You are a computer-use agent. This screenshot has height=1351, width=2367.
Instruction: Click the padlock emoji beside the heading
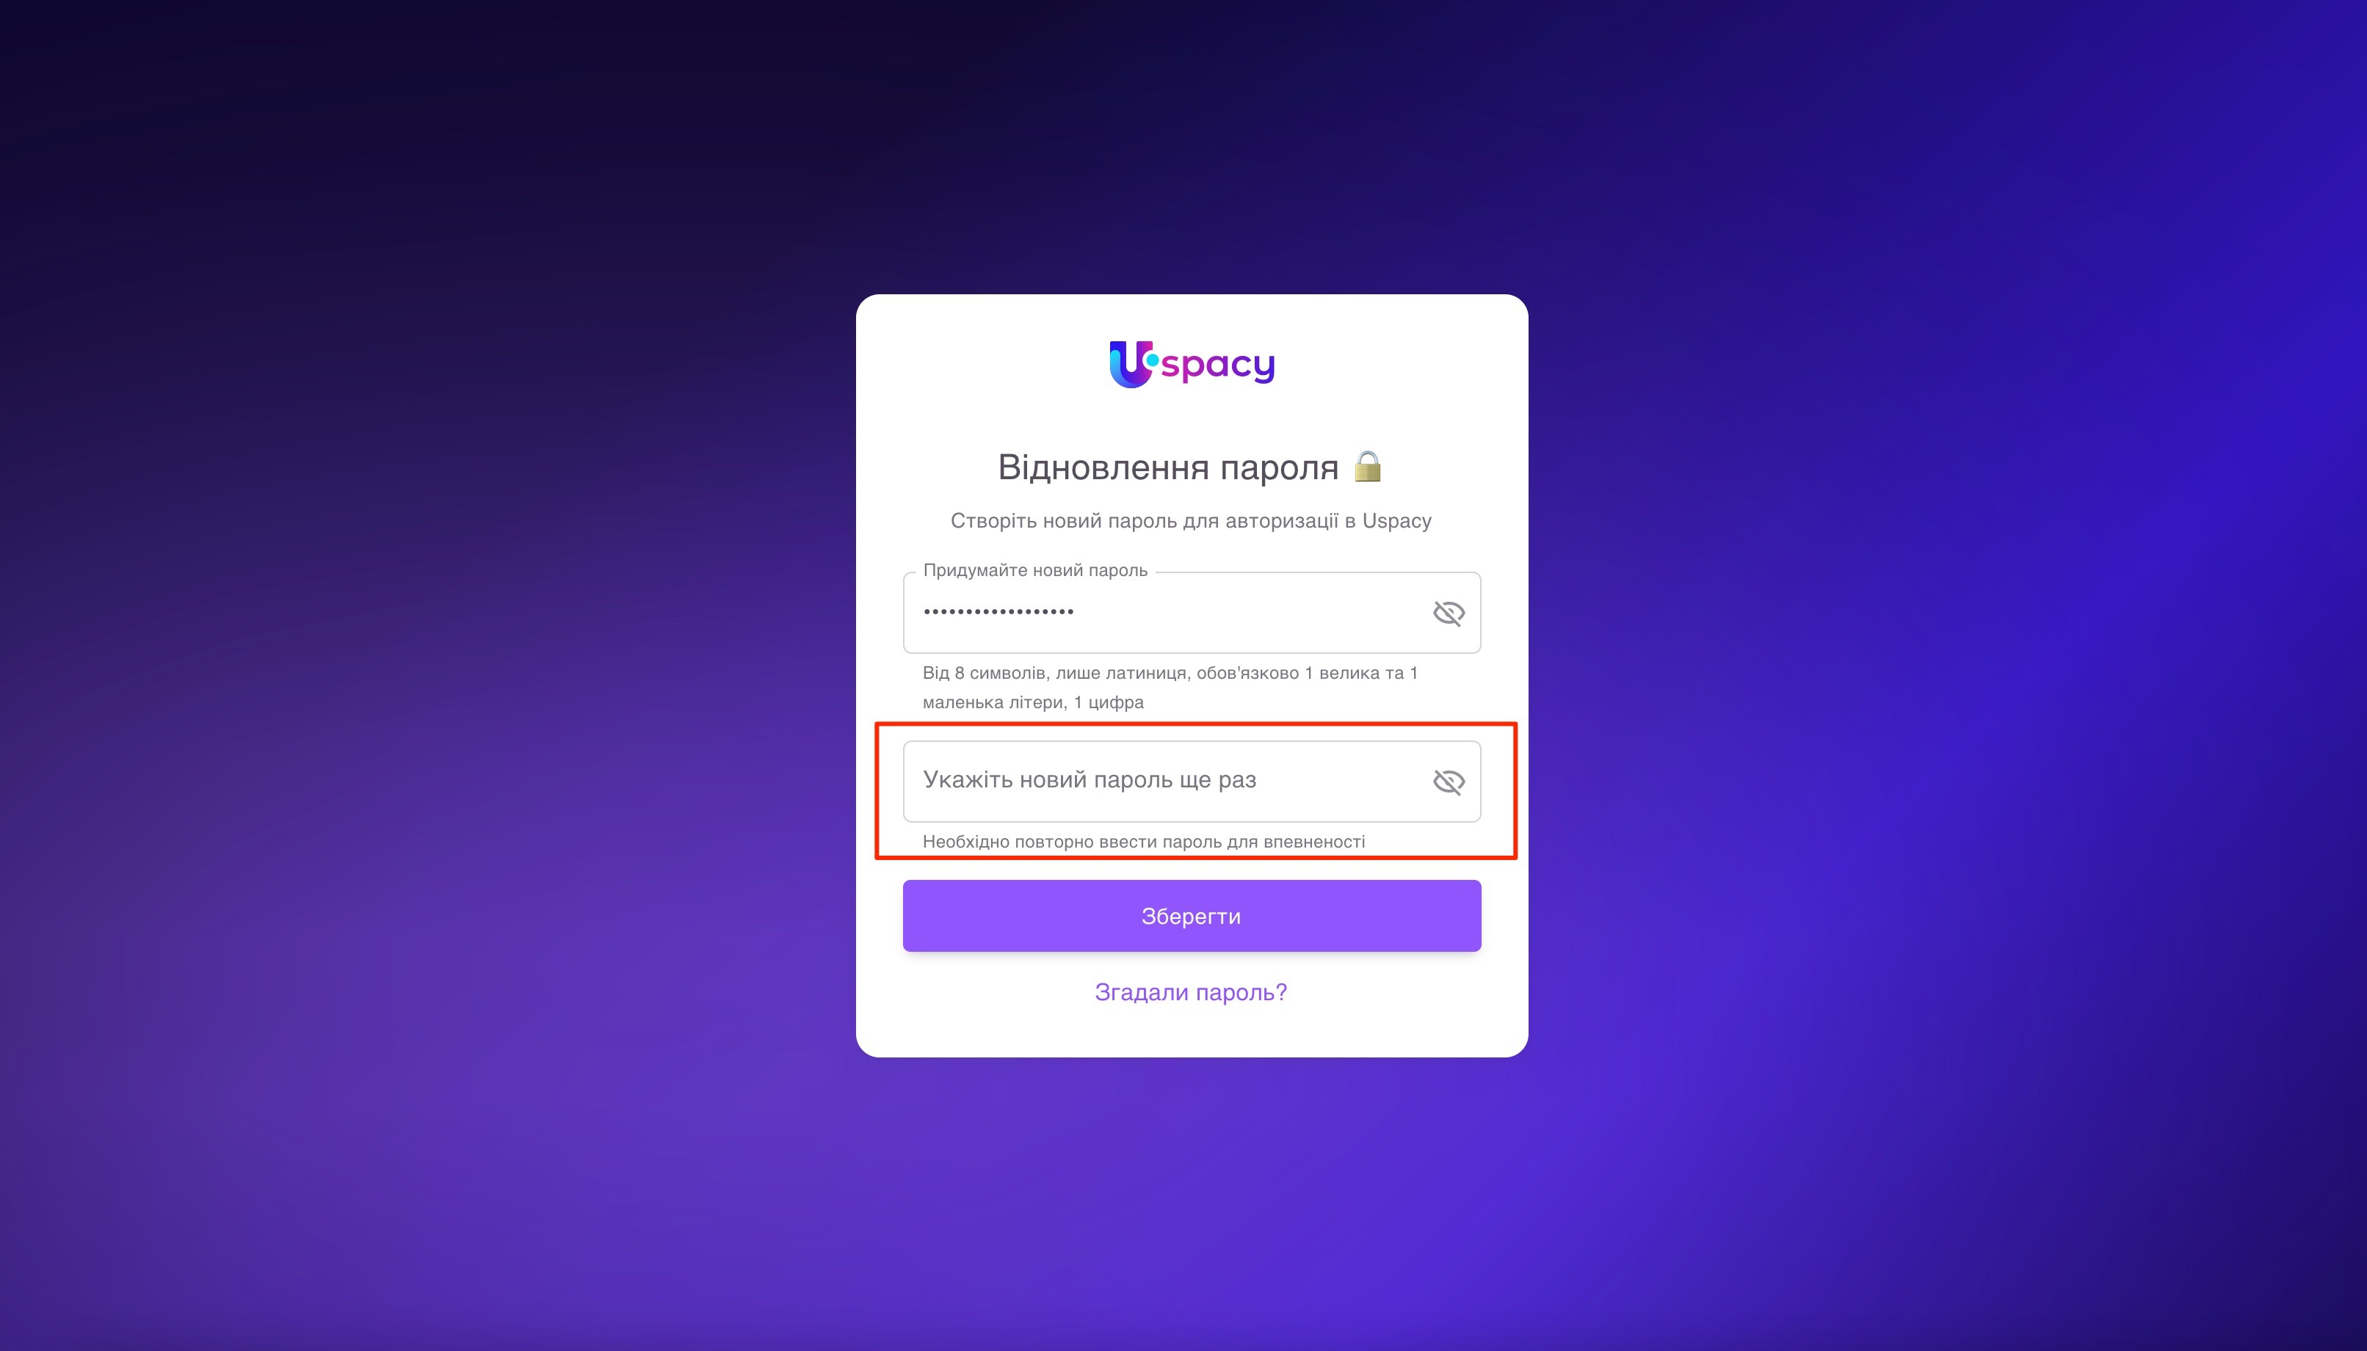coord(1367,466)
